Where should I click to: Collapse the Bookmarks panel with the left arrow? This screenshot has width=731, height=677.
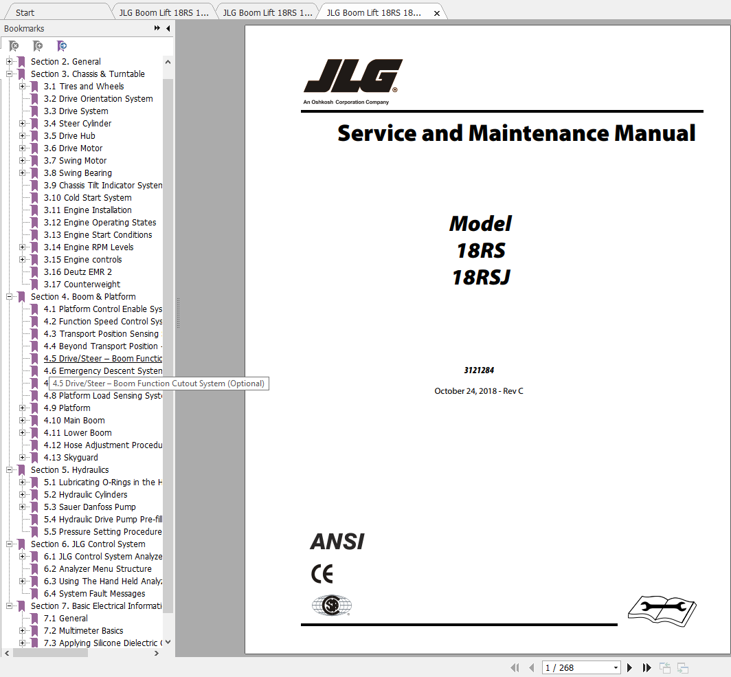[168, 28]
